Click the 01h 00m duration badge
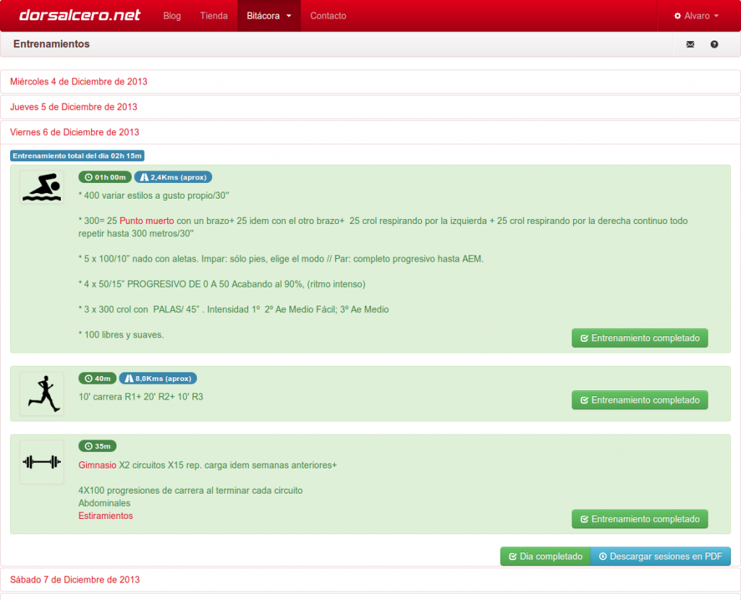Image resolution: width=741 pixels, height=600 pixels. [x=105, y=177]
